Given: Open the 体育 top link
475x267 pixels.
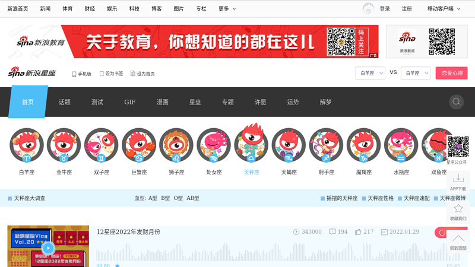Looking at the screenshot, I should (67, 9).
